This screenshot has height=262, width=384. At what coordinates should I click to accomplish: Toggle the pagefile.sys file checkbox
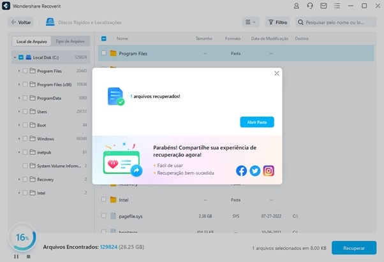(104, 215)
